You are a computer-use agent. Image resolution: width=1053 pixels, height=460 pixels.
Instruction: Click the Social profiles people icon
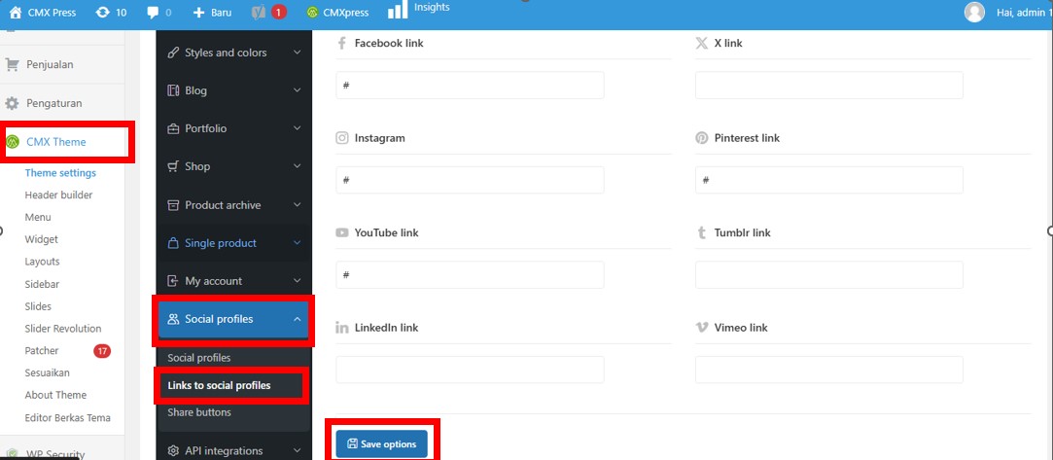tap(173, 319)
